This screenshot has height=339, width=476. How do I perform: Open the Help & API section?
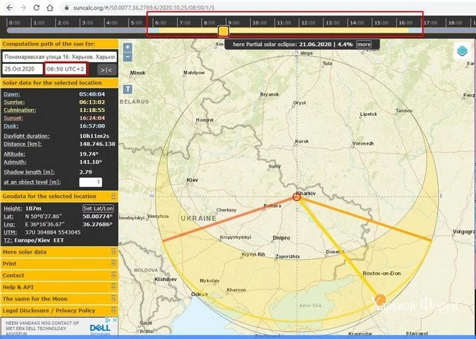19,287
